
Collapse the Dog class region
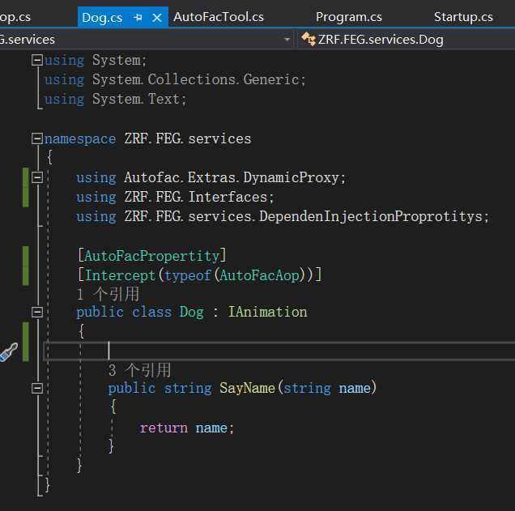click(x=37, y=312)
